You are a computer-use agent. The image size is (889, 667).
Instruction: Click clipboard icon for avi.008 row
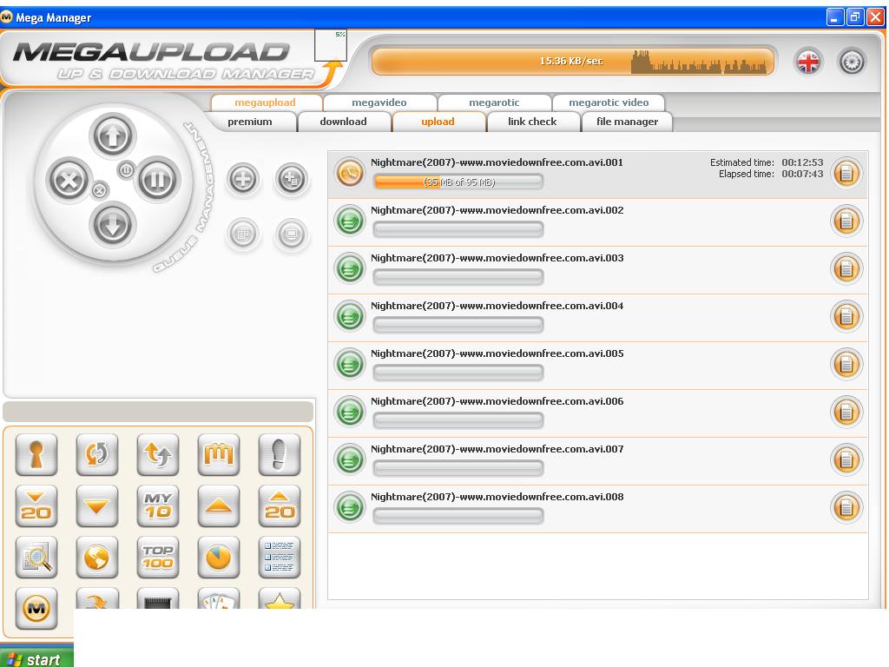[846, 507]
